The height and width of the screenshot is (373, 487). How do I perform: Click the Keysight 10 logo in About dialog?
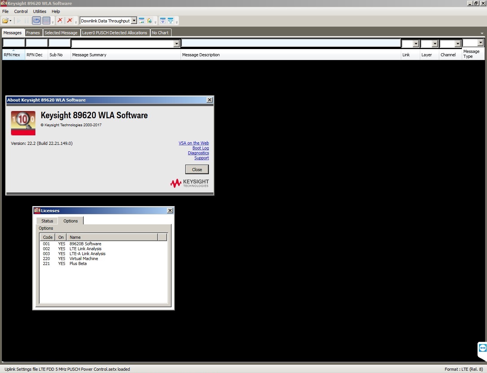tap(23, 123)
